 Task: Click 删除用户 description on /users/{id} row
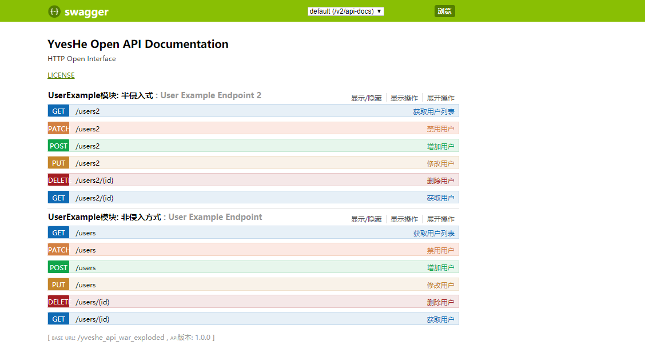point(440,302)
